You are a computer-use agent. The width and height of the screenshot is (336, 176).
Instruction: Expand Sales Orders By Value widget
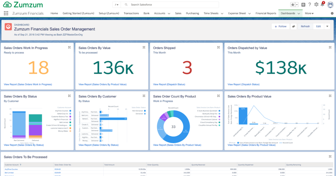coord(144,47)
